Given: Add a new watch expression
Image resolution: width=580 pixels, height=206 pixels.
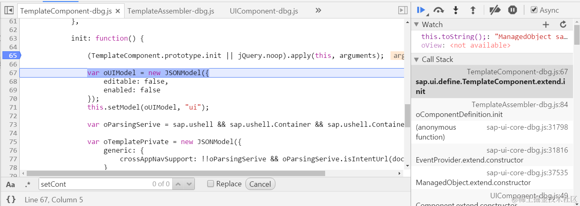Looking at the screenshot, I should [546, 25].
